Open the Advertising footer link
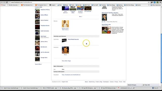The width and height of the screenshot is (162, 91). (92, 82)
